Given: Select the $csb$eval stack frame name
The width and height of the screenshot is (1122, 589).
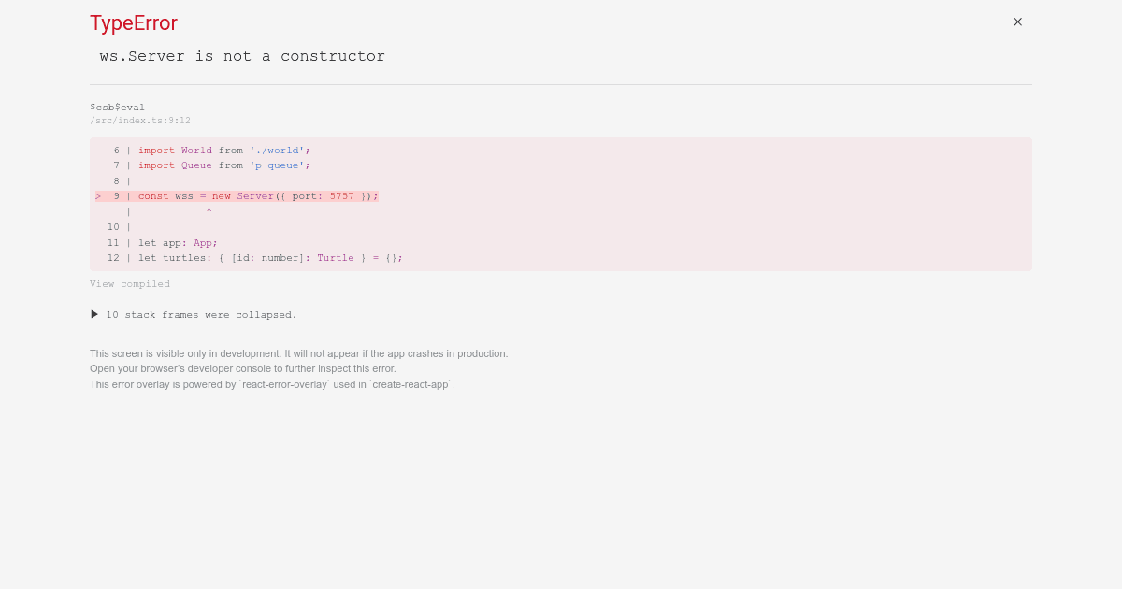Looking at the screenshot, I should (117, 107).
